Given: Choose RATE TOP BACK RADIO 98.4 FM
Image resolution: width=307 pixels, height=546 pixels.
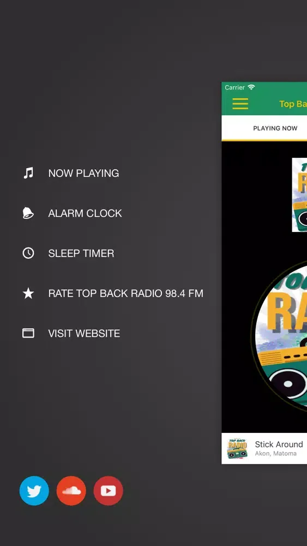Looking at the screenshot, I should (x=125, y=293).
